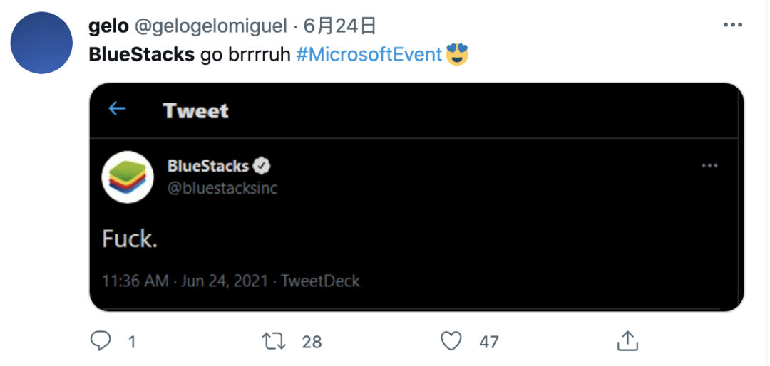Click the BlueStacks logo avatar
770x366 pixels.
click(x=128, y=177)
